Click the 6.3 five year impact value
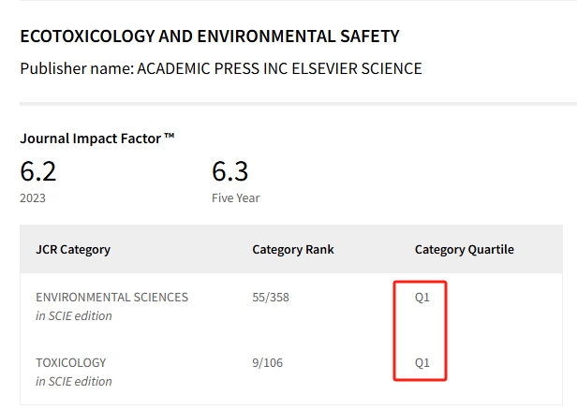The image size is (577, 409). pyautogui.click(x=230, y=172)
